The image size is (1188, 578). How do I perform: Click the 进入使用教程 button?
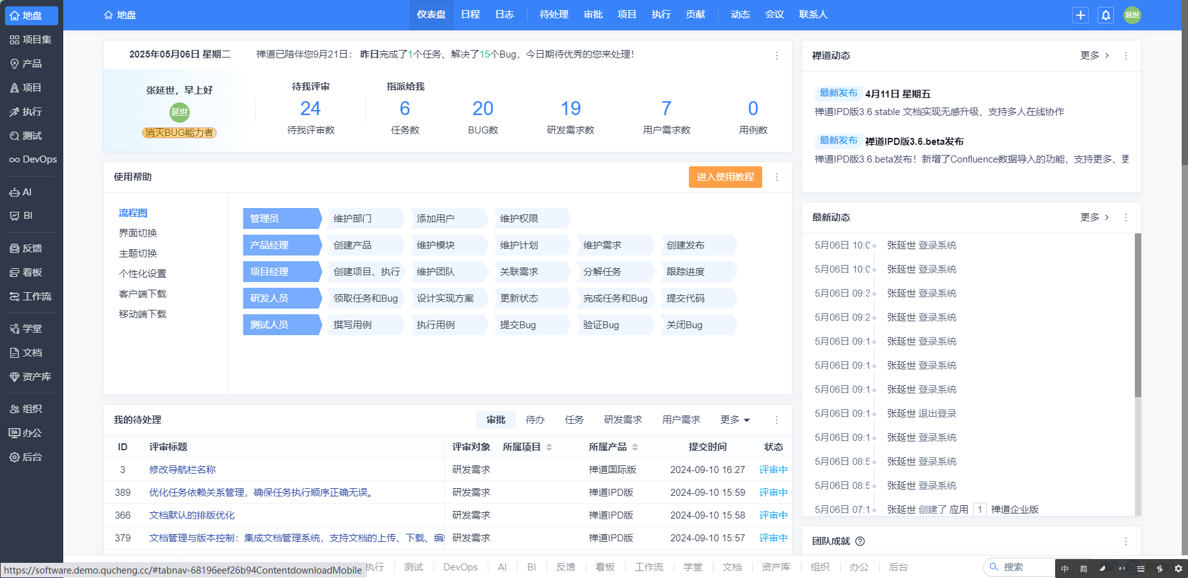pos(726,177)
